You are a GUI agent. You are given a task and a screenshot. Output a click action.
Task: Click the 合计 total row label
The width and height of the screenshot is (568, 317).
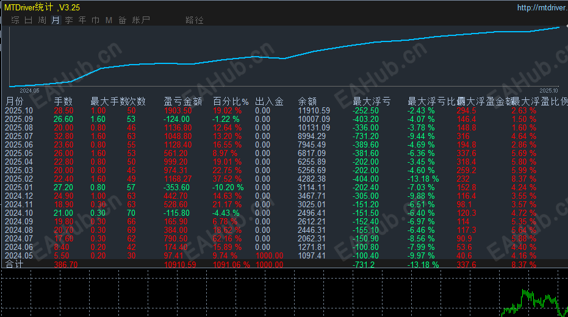[15, 264]
